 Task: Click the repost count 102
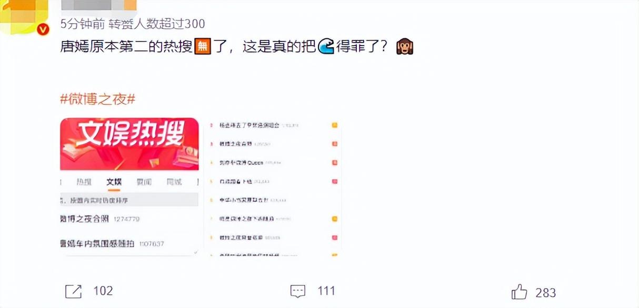click(x=103, y=291)
